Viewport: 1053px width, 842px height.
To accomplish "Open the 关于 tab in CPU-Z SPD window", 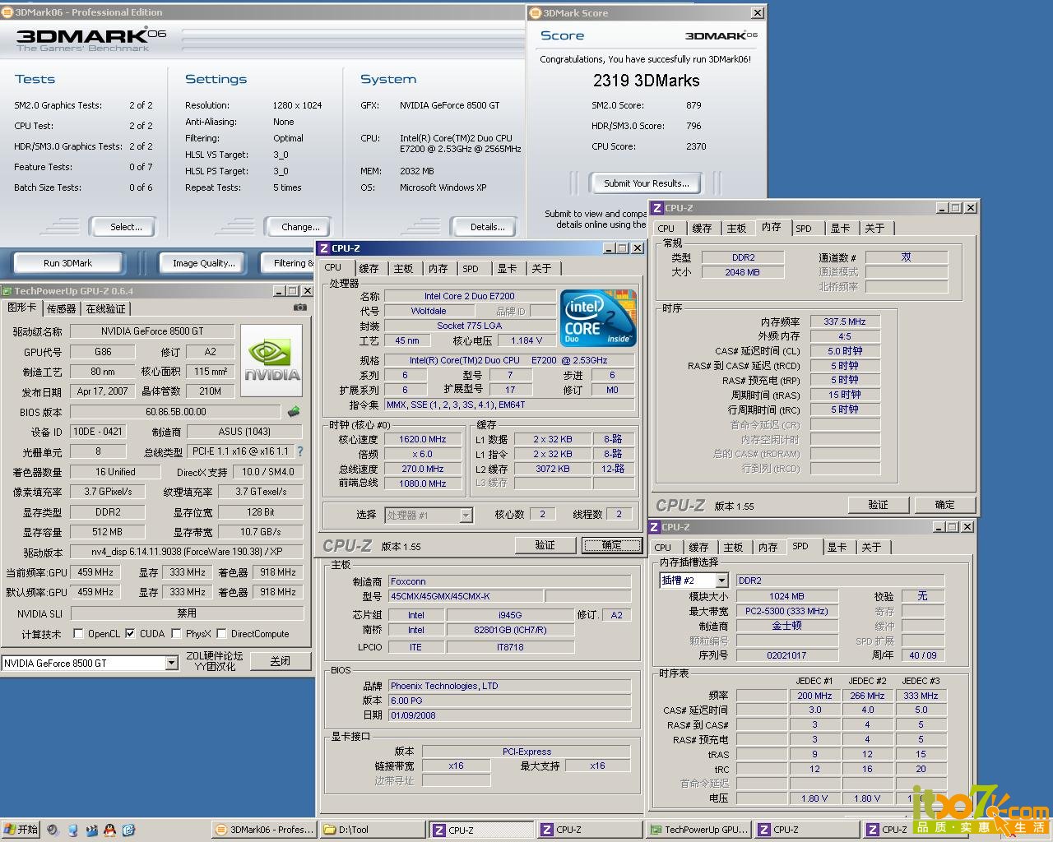I will 871,548.
